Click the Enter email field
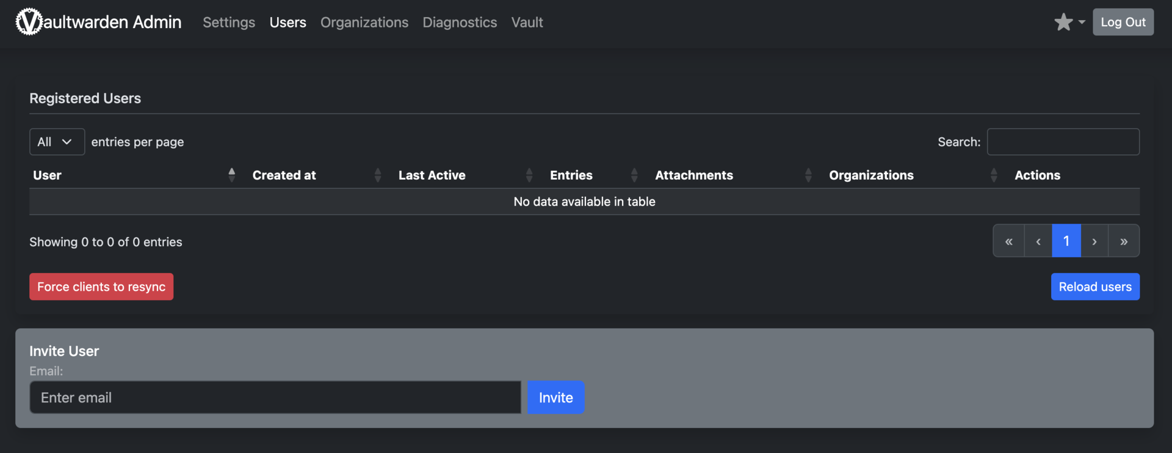 point(275,398)
